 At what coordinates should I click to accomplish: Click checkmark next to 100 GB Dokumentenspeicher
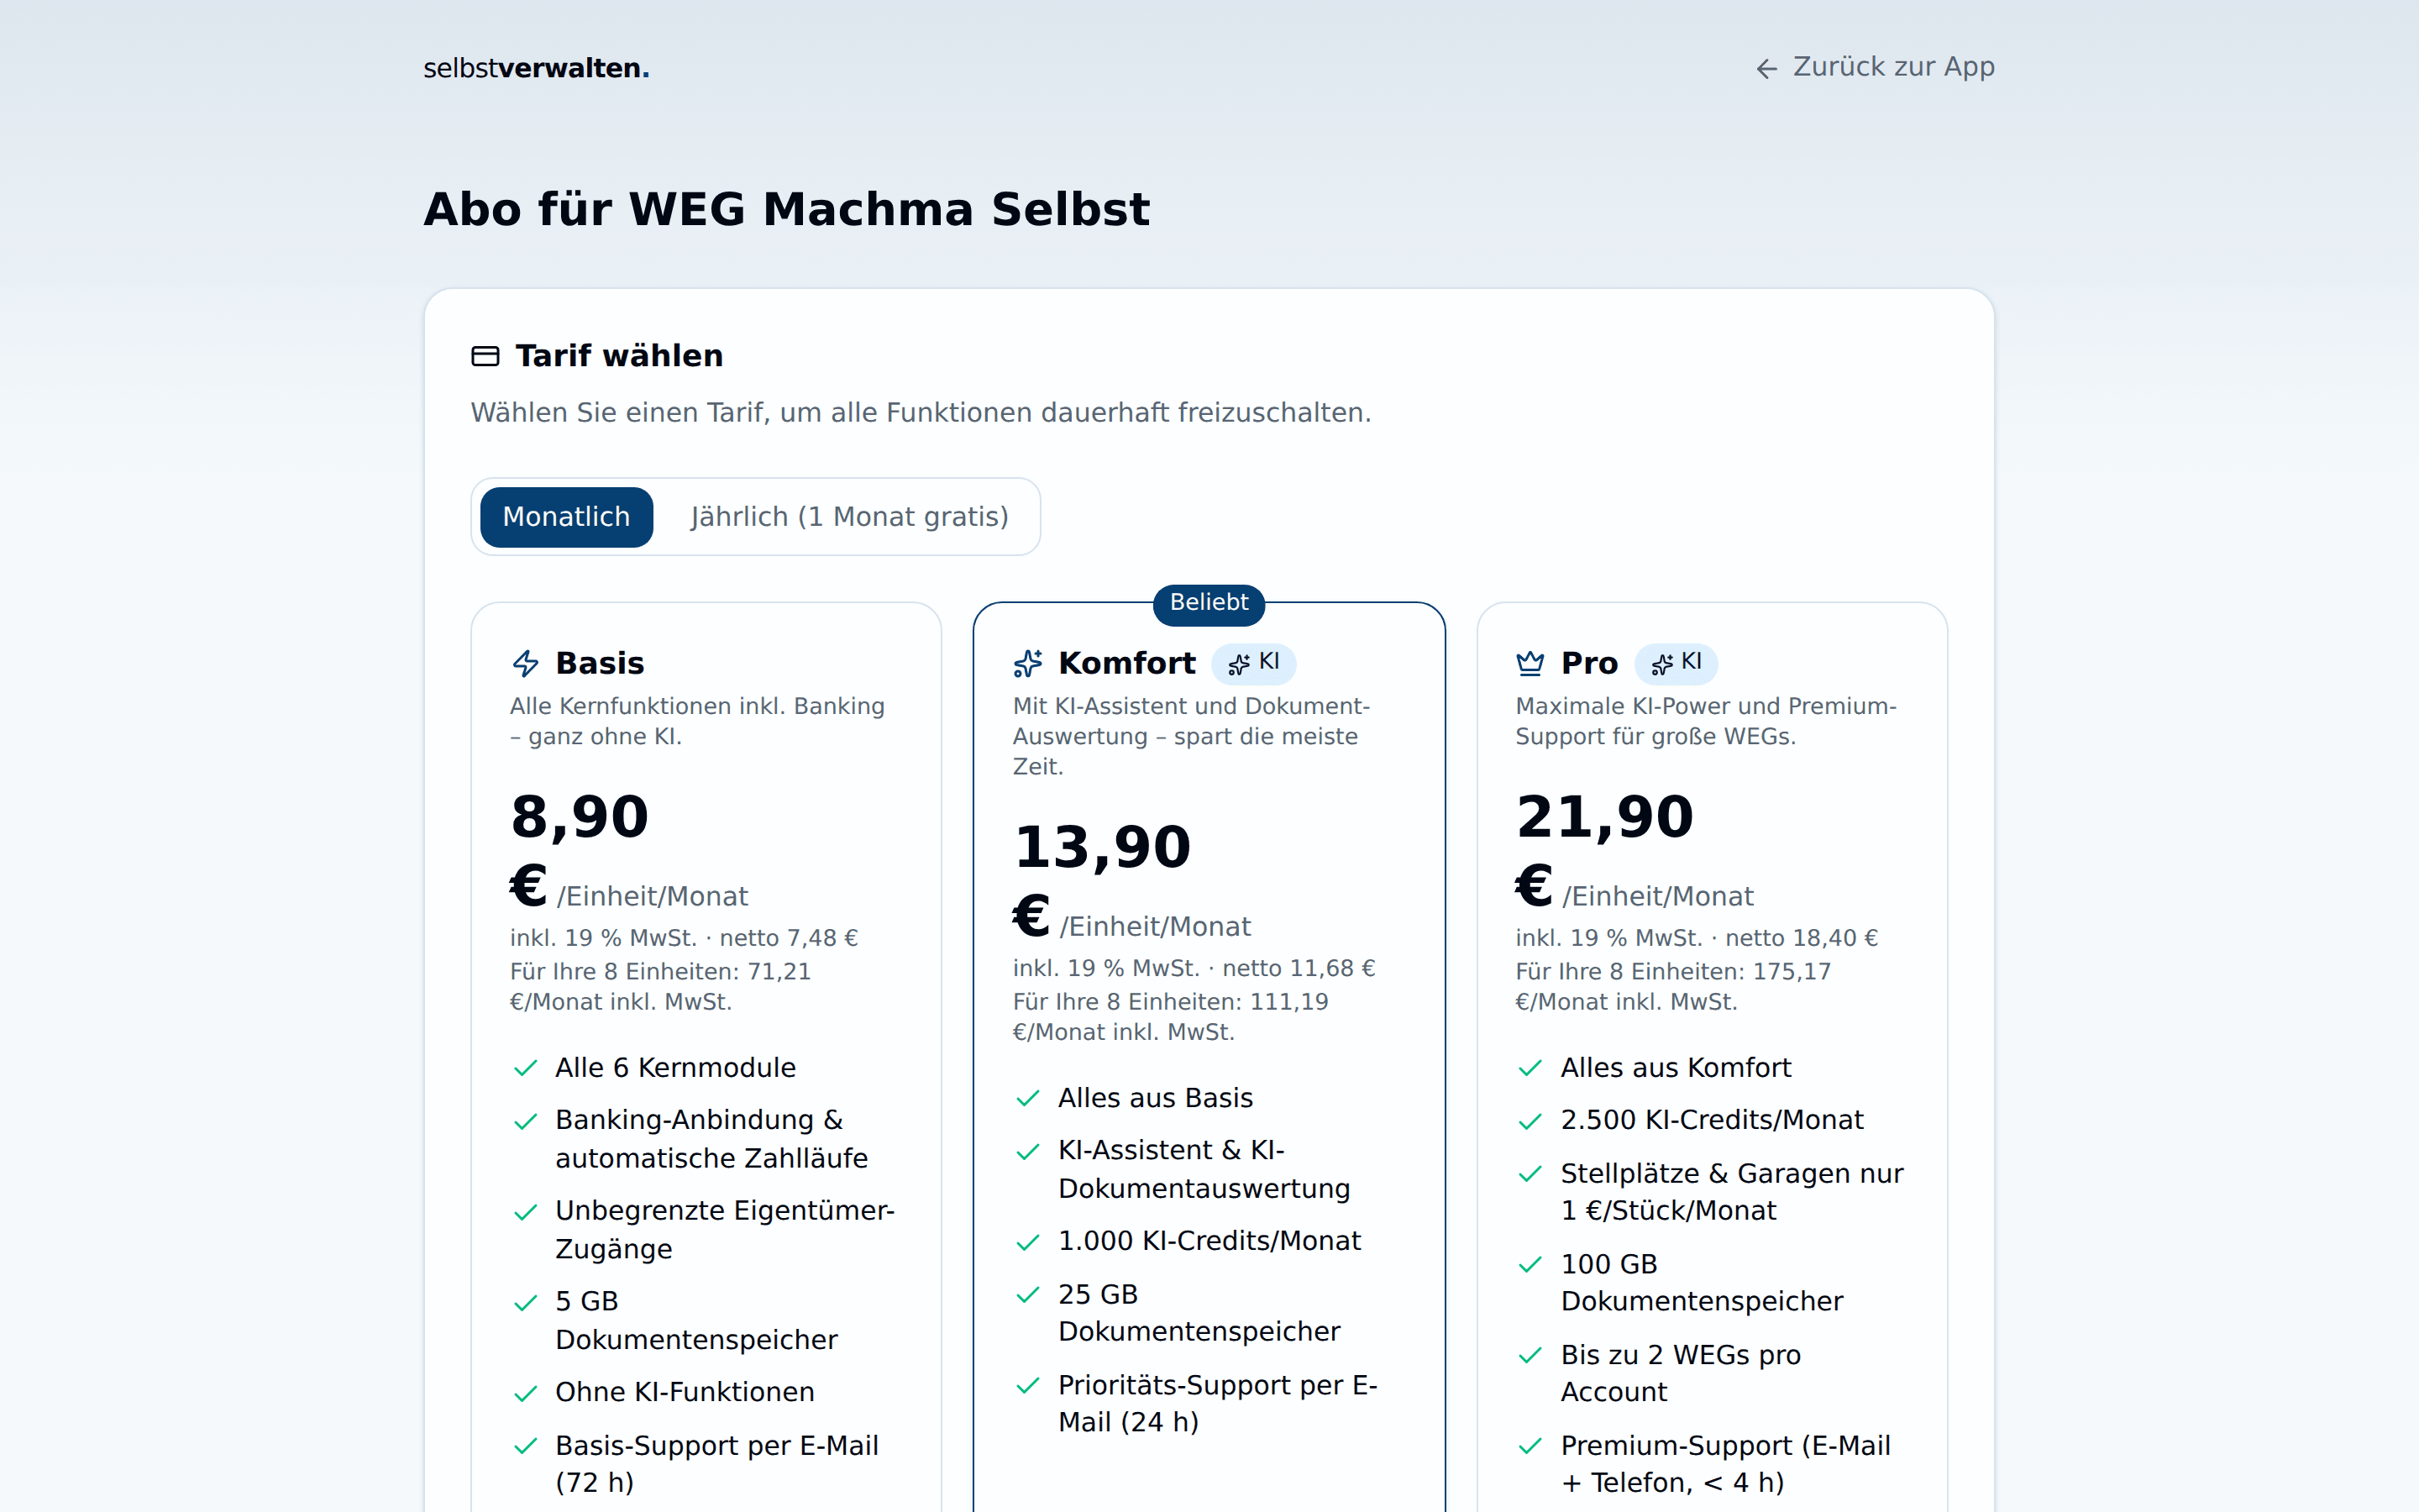pyautogui.click(x=1530, y=1266)
